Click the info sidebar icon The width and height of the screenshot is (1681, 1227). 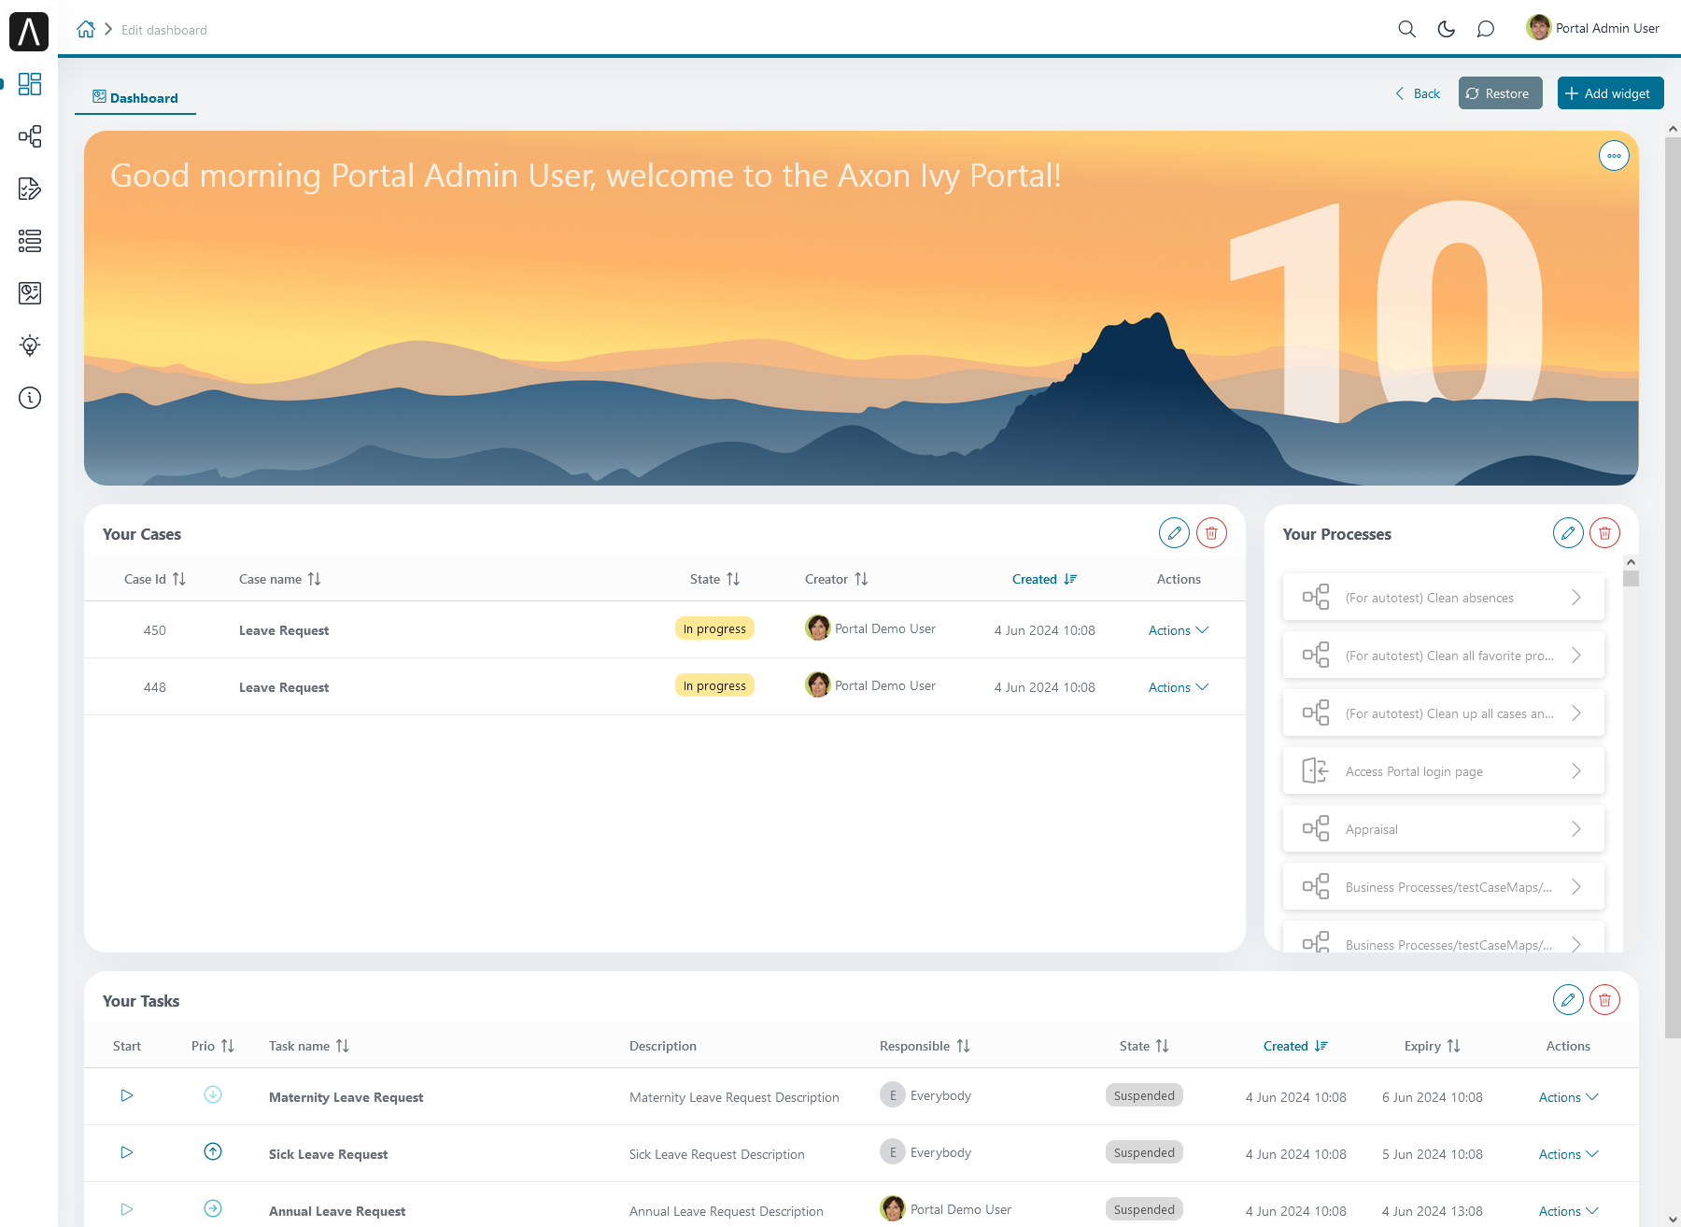(x=30, y=398)
